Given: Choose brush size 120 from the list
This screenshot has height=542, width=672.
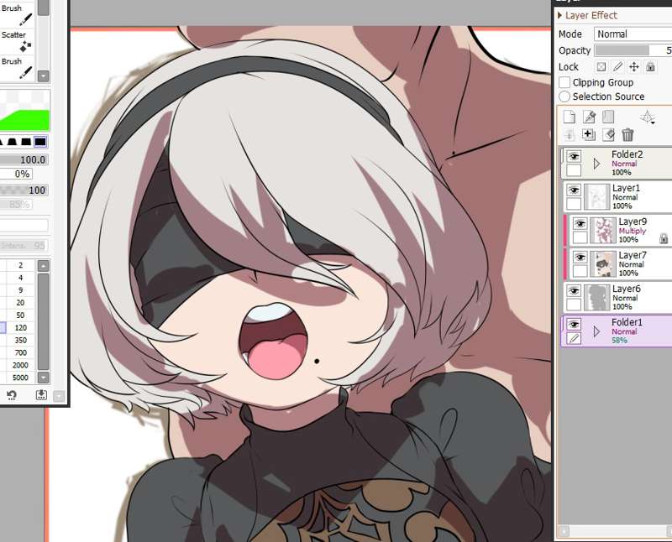Looking at the screenshot, I should [x=20, y=327].
